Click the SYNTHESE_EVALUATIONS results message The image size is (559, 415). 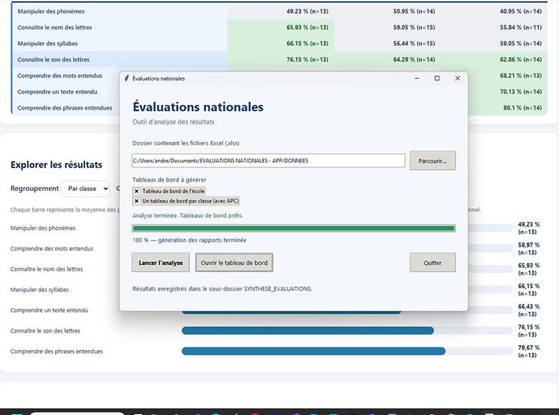[222, 289]
